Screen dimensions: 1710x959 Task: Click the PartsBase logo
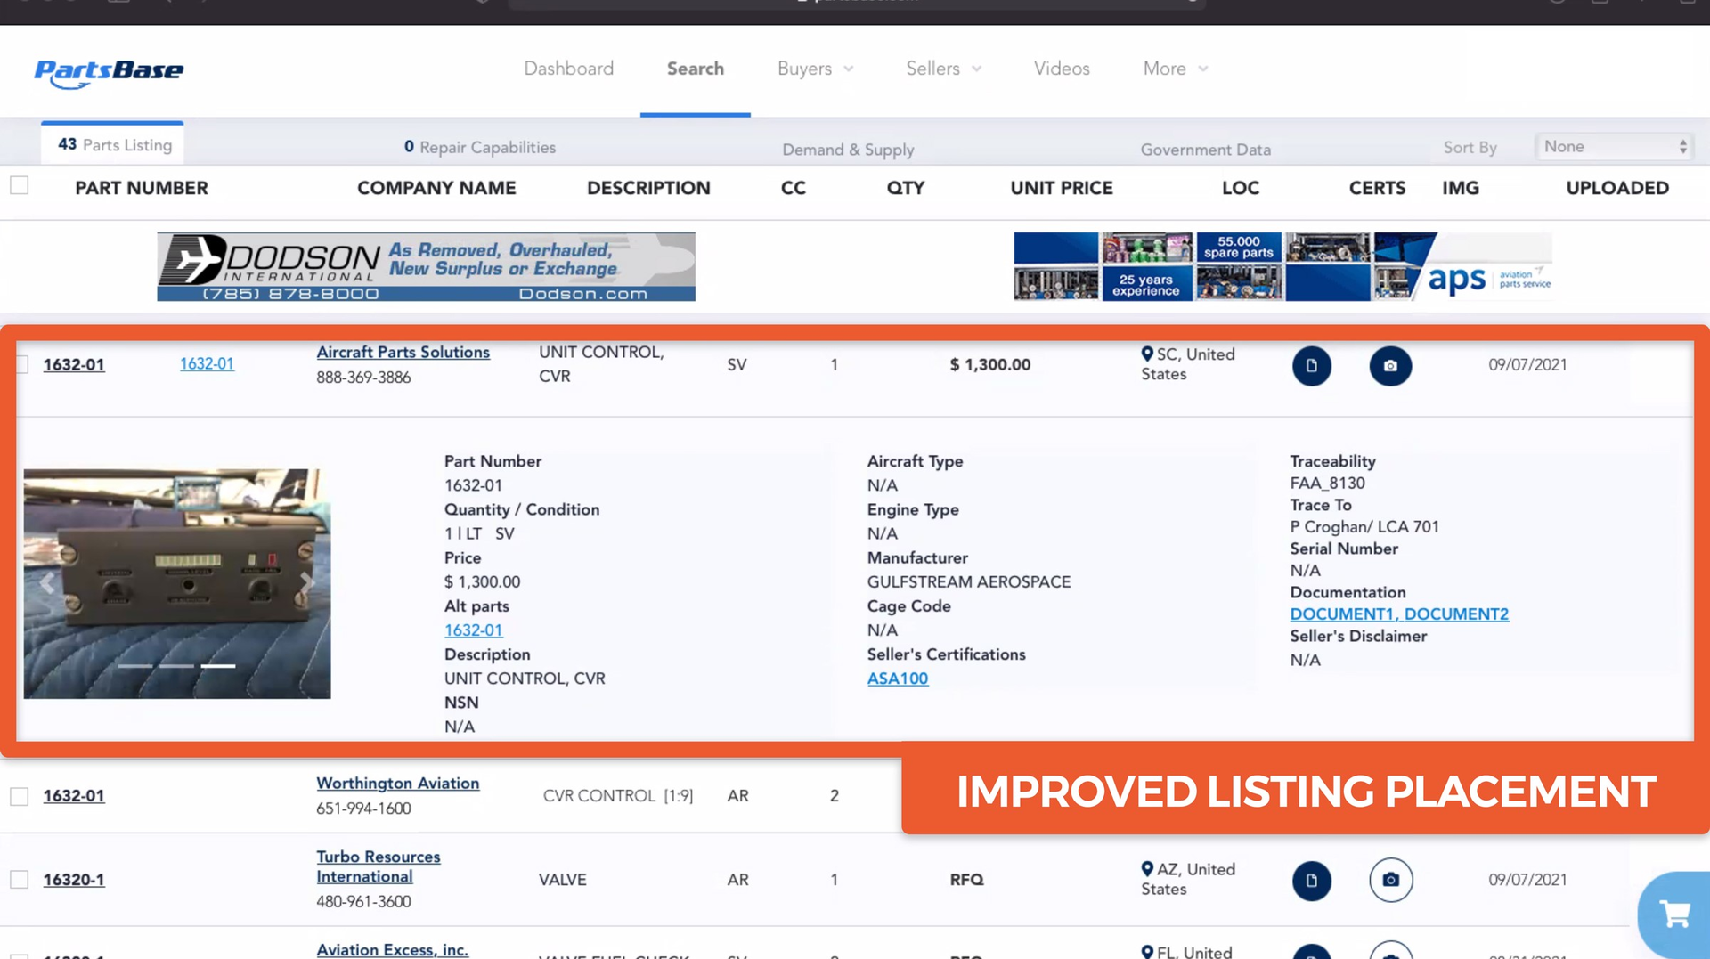click(109, 72)
